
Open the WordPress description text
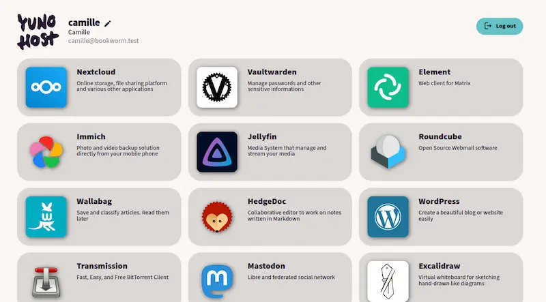pyautogui.click(x=461, y=215)
